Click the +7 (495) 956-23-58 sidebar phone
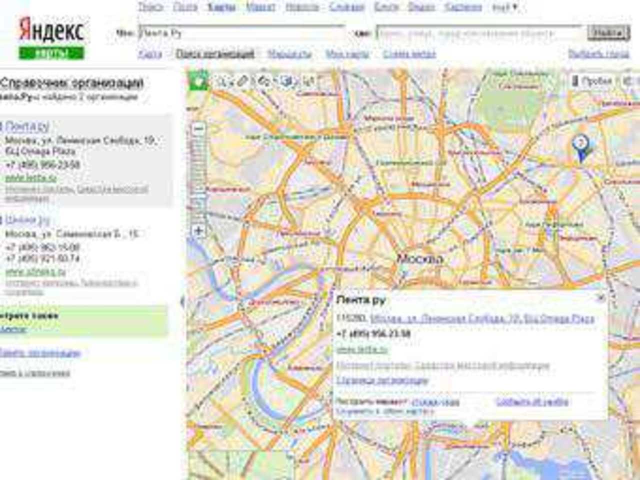 [42, 165]
